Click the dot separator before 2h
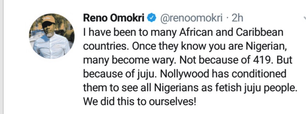Screen dimensions: 306x114 (x=227, y=19)
